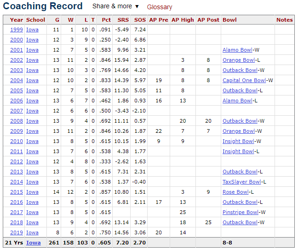Sort by the Bowl column header
This screenshot has width=298, height=250.
point(229,20)
